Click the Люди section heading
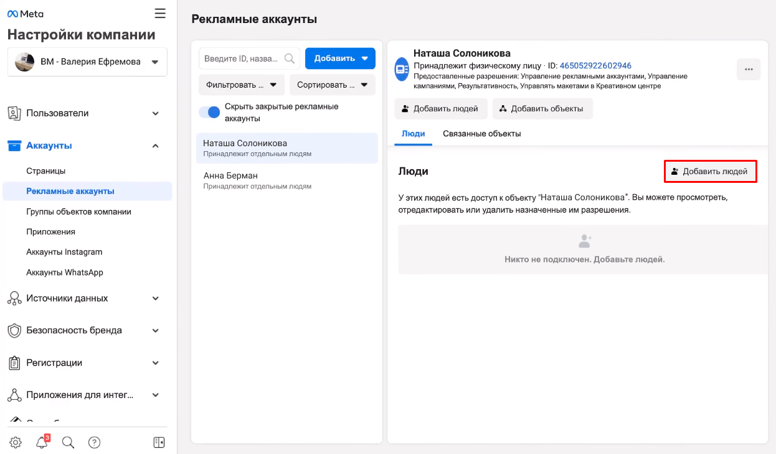776x454 pixels. pyautogui.click(x=414, y=171)
